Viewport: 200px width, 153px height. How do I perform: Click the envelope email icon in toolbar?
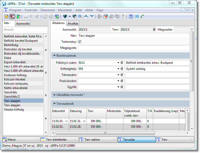pyautogui.click(x=137, y=17)
